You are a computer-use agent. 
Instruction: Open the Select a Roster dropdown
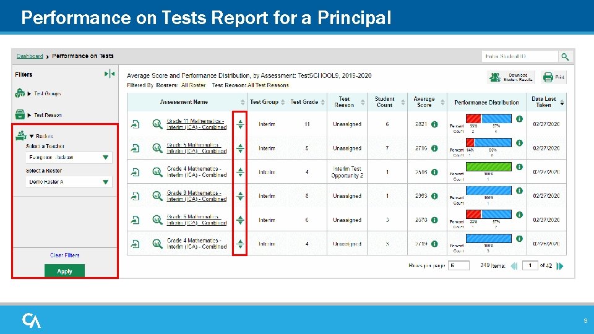click(x=69, y=182)
